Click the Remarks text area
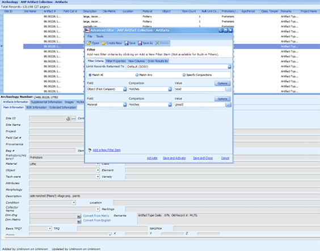The height and width of the screenshot is (251, 320). 229,219
